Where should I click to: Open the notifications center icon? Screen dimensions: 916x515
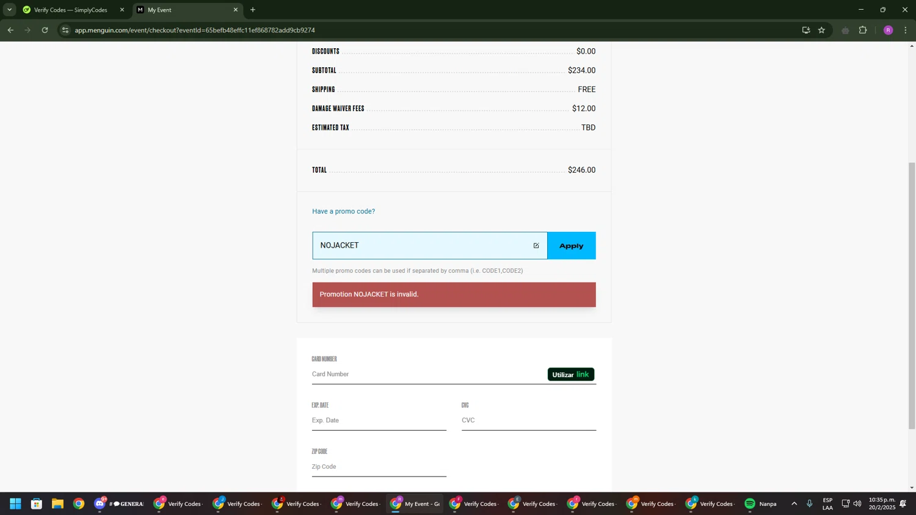(903, 504)
